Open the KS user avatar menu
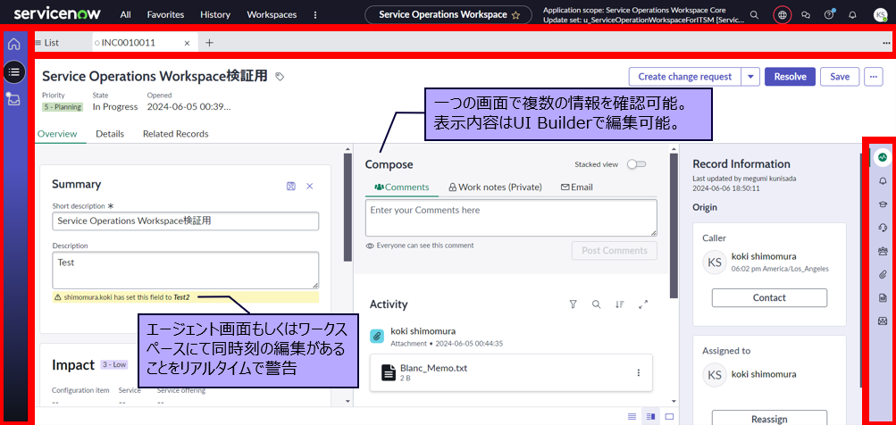 881,15
